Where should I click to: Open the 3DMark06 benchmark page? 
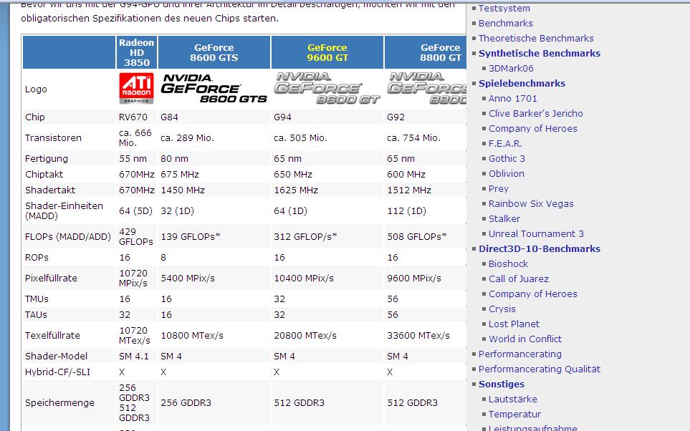pos(510,68)
